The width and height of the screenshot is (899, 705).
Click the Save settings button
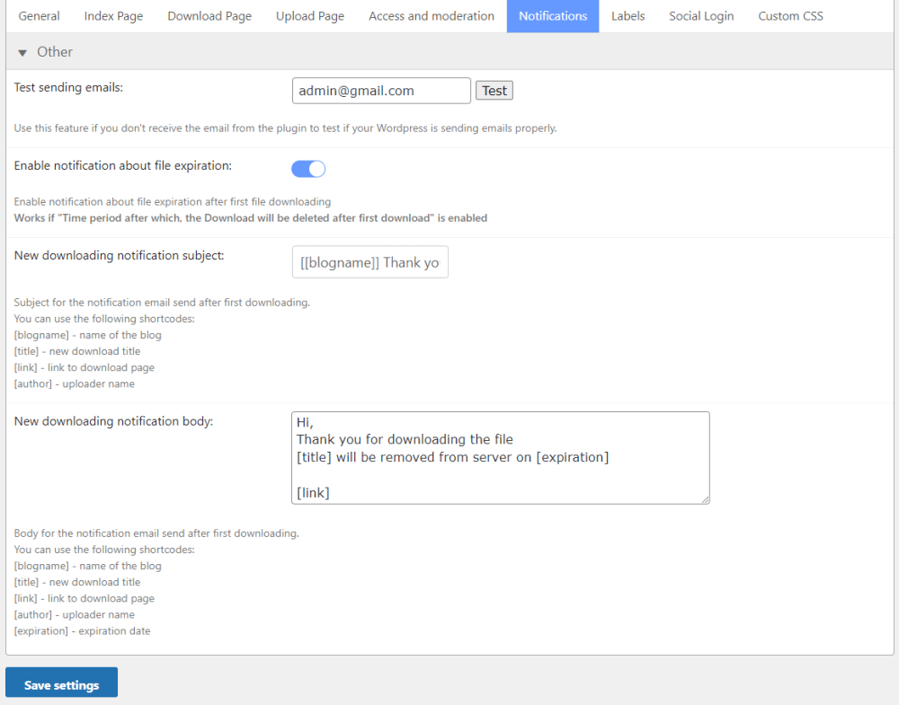[61, 684]
